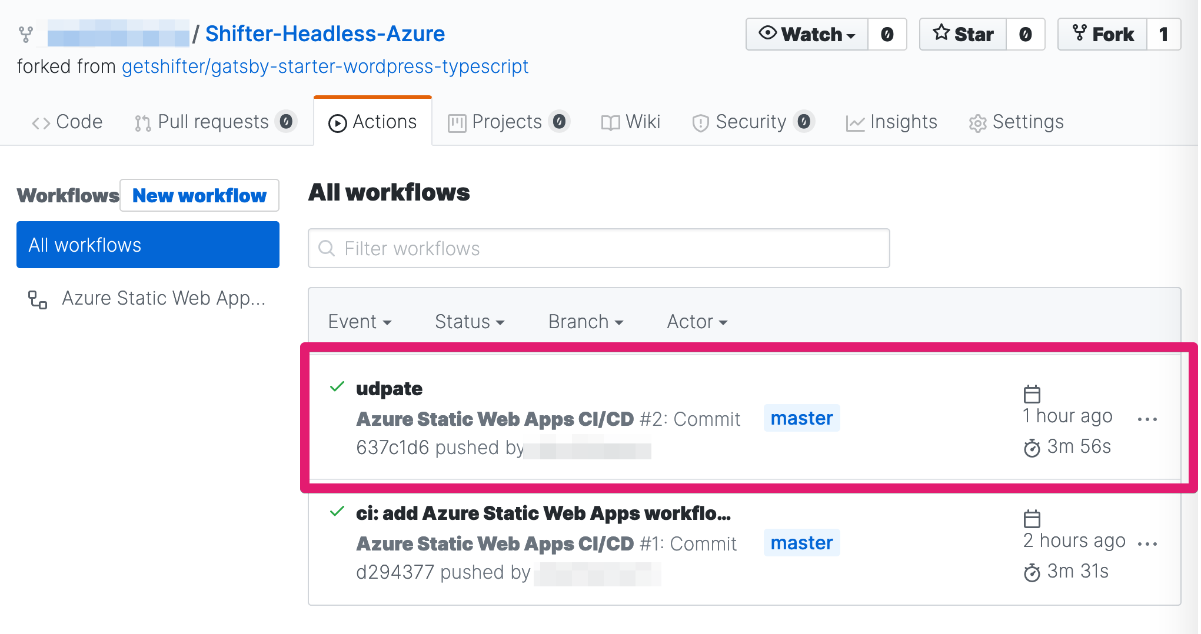Select All workflows in the sidebar
The height and width of the screenshot is (634, 1201).
(148, 245)
